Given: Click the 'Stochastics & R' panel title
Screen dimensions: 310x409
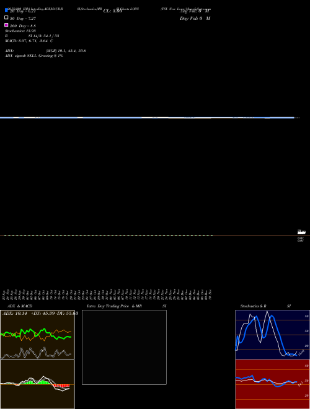Looking at the screenshot, I should click(x=254, y=306).
